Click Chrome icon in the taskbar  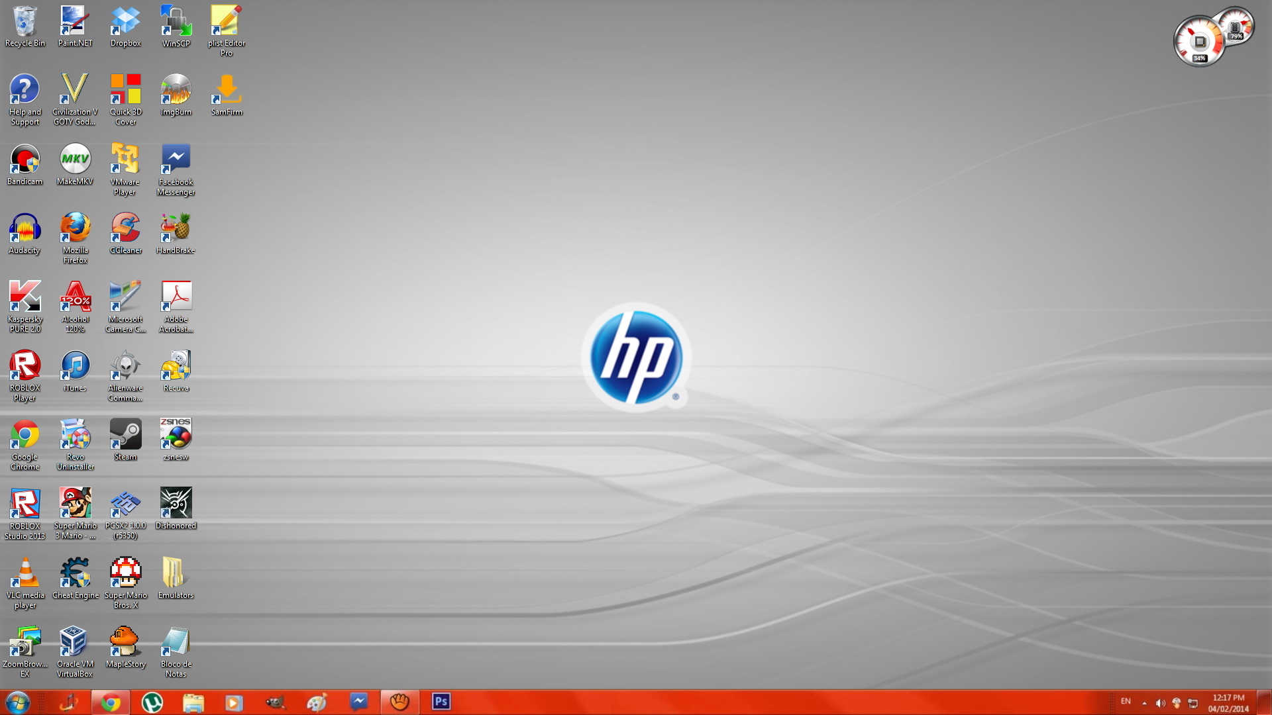click(111, 702)
